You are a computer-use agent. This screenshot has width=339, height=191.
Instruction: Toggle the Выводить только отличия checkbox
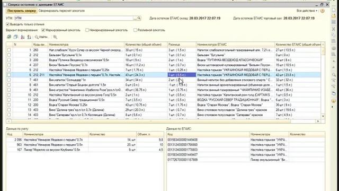[x=8, y=24]
